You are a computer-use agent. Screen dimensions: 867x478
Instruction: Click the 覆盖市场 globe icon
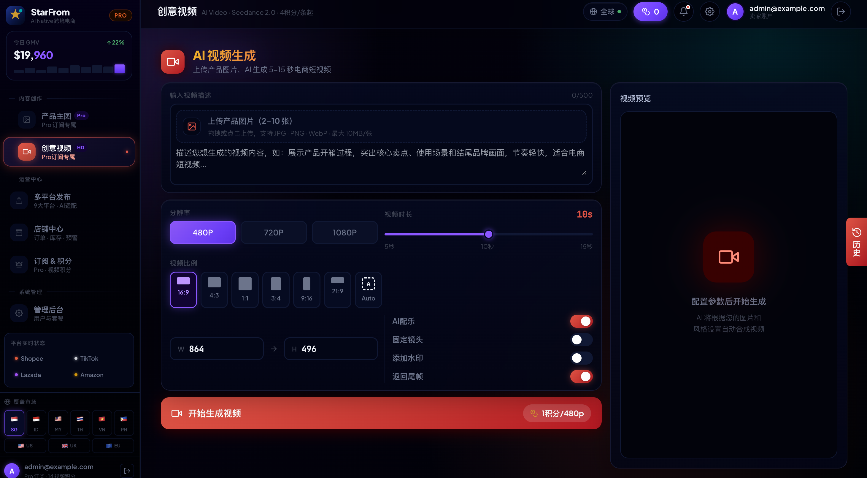[7, 401]
